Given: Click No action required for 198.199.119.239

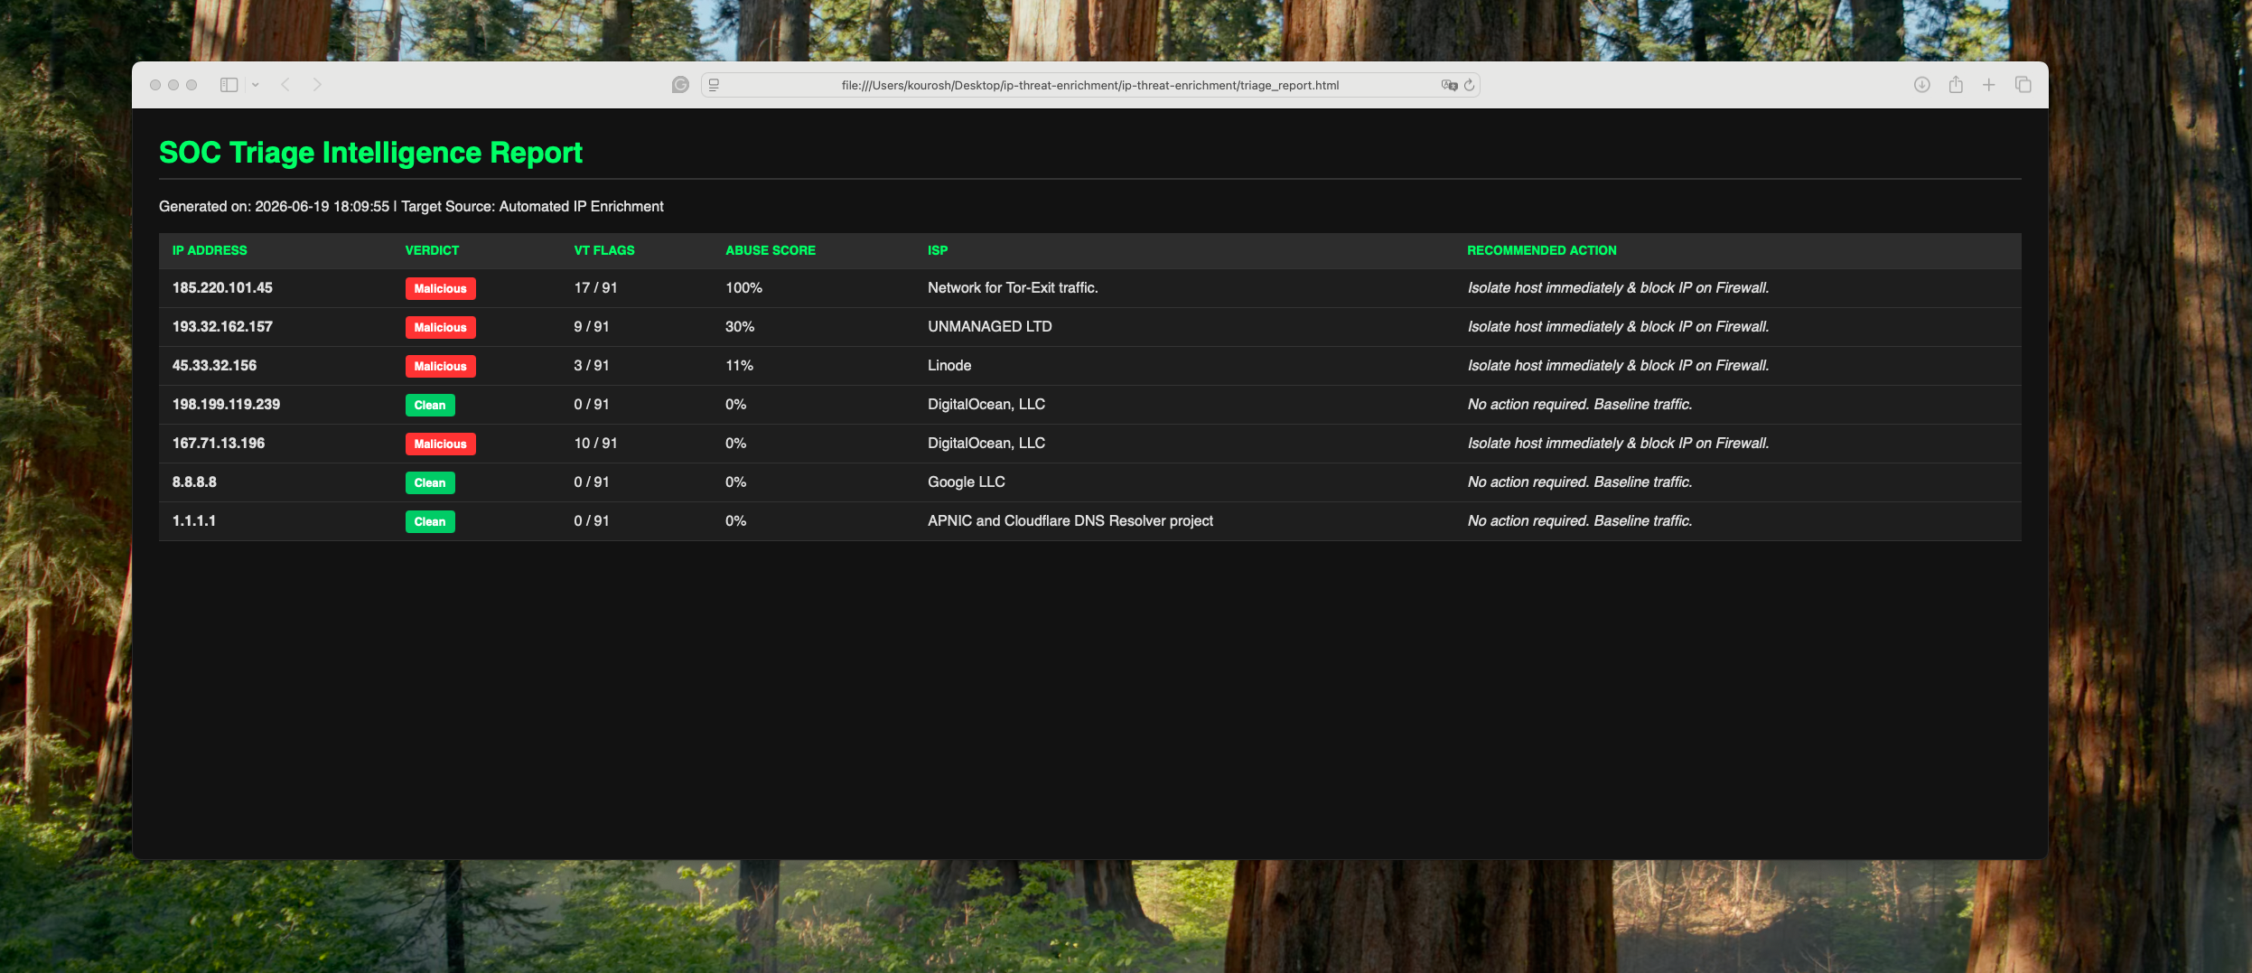Looking at the screenshot, I should [x=1580, y=404].
